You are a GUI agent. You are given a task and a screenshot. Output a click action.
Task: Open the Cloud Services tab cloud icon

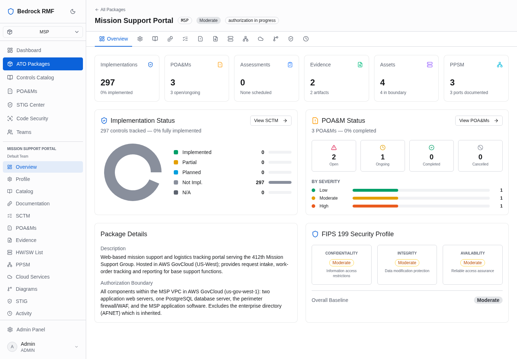[x=261, y=39]
